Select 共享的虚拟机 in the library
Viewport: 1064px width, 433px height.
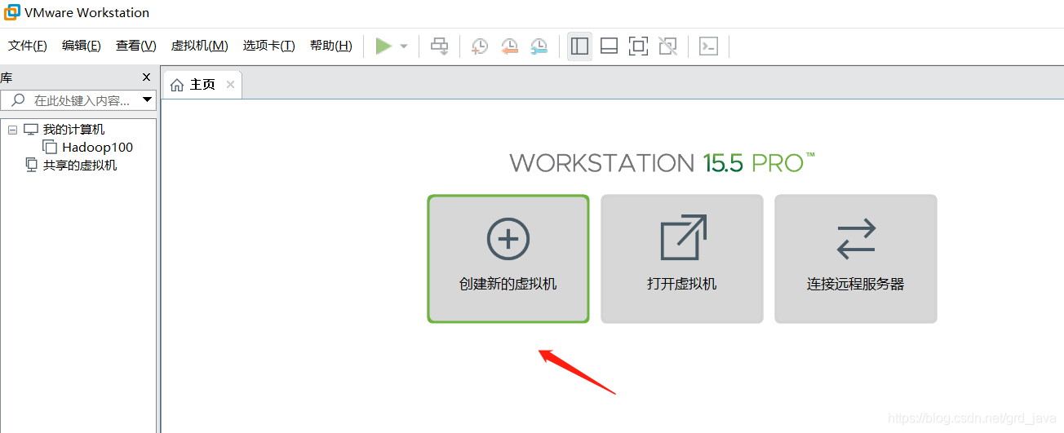point(80,166)
